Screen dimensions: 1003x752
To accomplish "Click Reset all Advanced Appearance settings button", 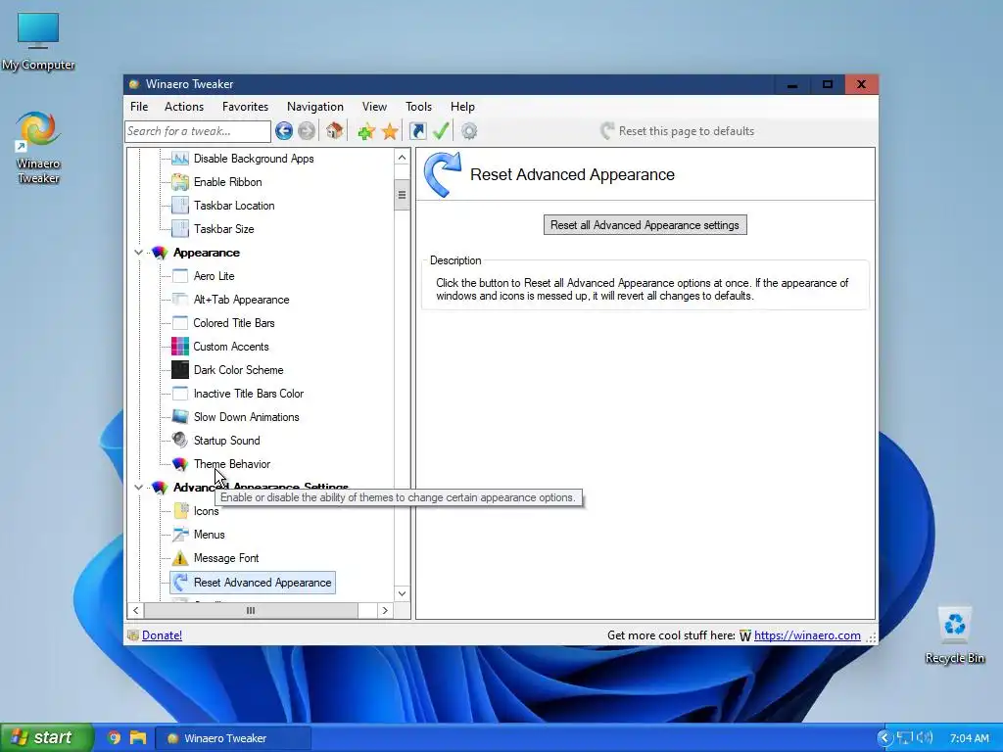I will [x=645, y=225].
